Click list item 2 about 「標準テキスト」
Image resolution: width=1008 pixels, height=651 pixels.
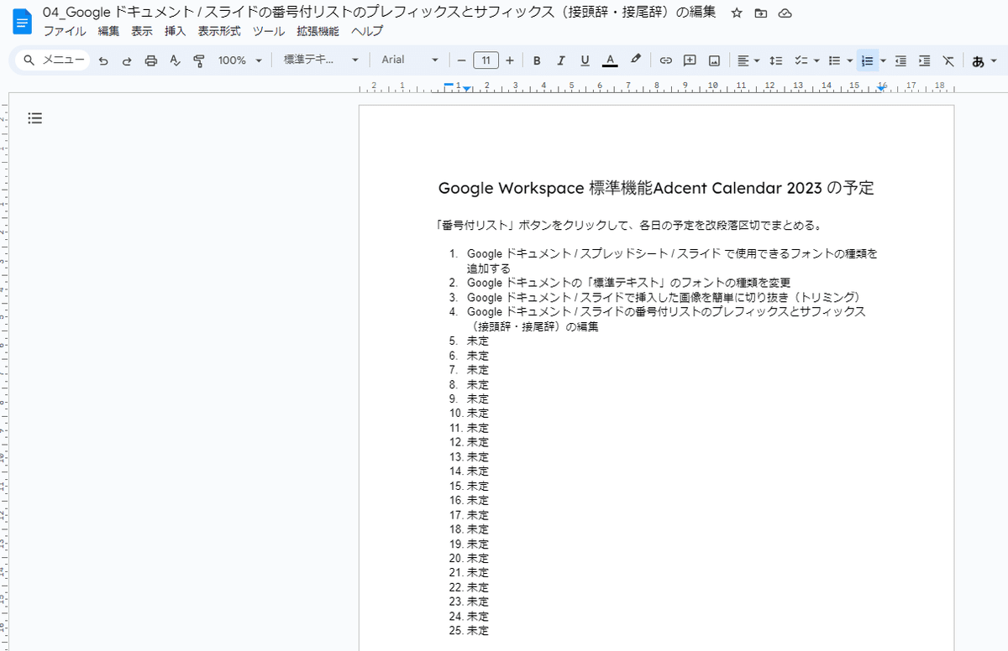(x=628, y=283)
